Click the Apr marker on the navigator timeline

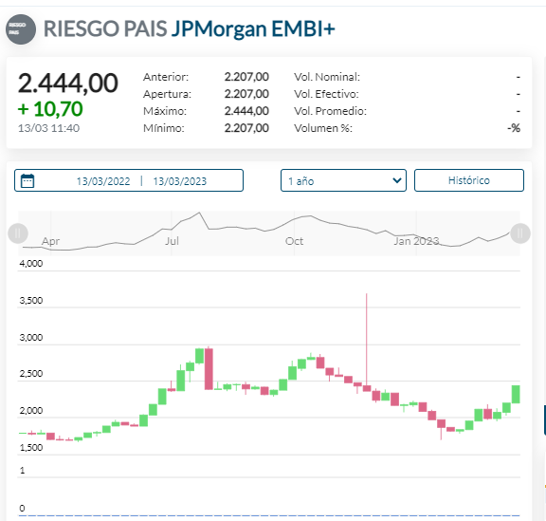tap(51, 241)
